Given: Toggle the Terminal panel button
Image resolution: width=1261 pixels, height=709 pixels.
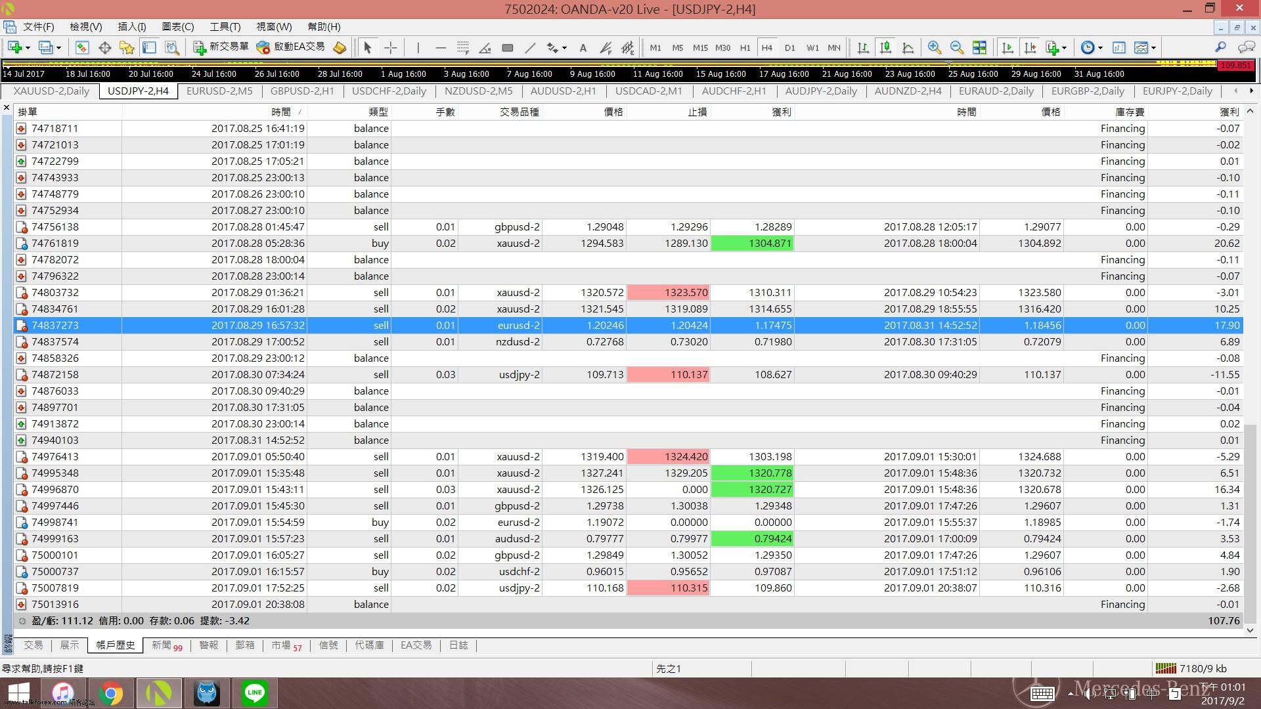Looking at the screenshot, I should (150, 47).
